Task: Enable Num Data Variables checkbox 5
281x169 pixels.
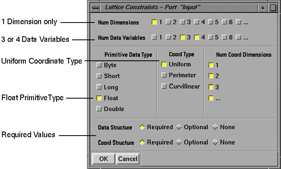Action: (210, 38)
